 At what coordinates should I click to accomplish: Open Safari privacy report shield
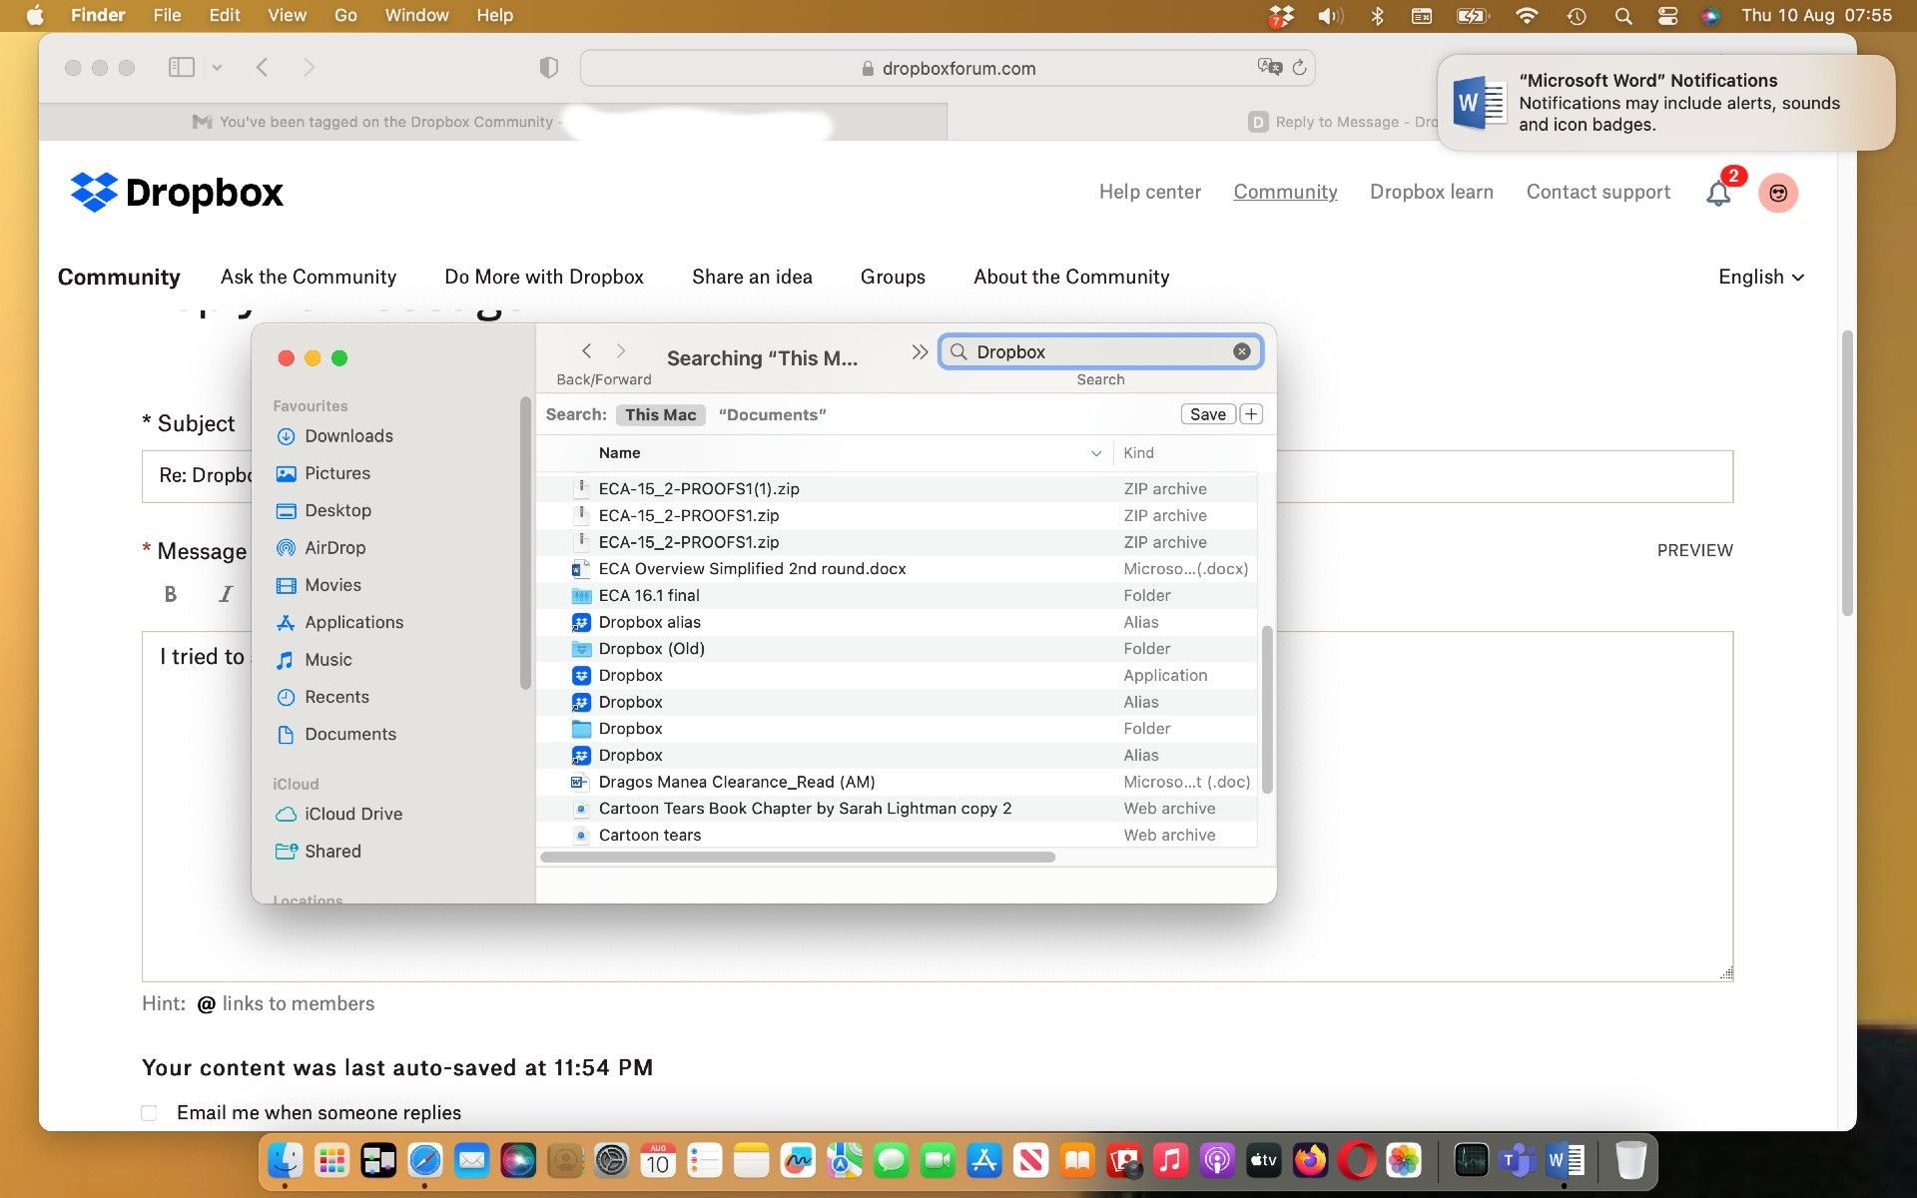coord(548,67)
